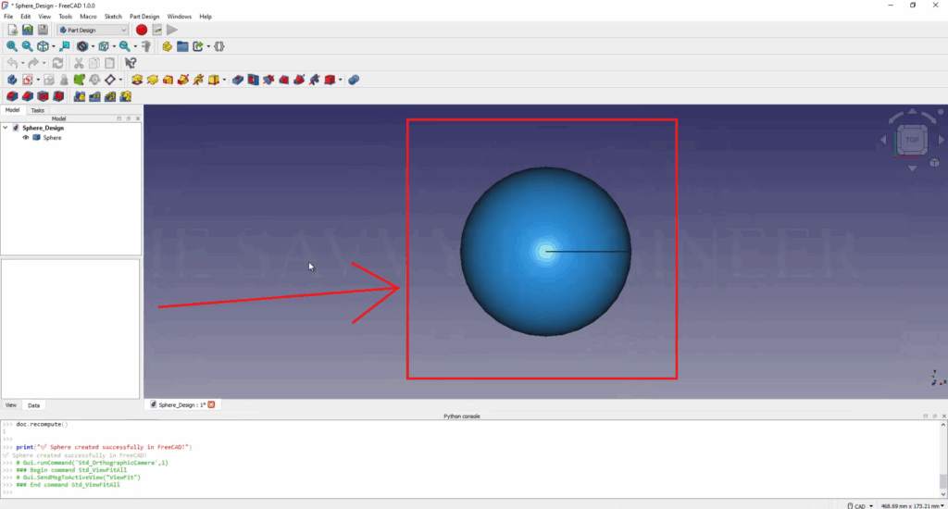
Task: Switch to the Data property tab
Action: tap(33, 405)
